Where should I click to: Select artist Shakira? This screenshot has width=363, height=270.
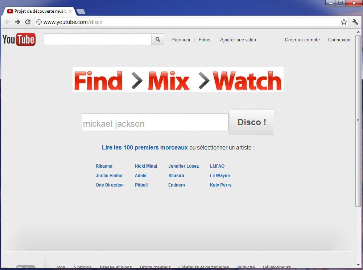[176, 176]
